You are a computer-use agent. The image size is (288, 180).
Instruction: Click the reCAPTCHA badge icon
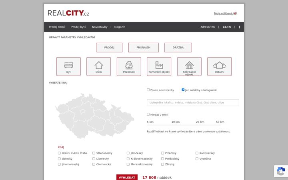pos(281,171)
